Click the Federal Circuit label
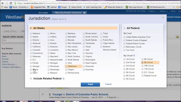 click(150, 76)
